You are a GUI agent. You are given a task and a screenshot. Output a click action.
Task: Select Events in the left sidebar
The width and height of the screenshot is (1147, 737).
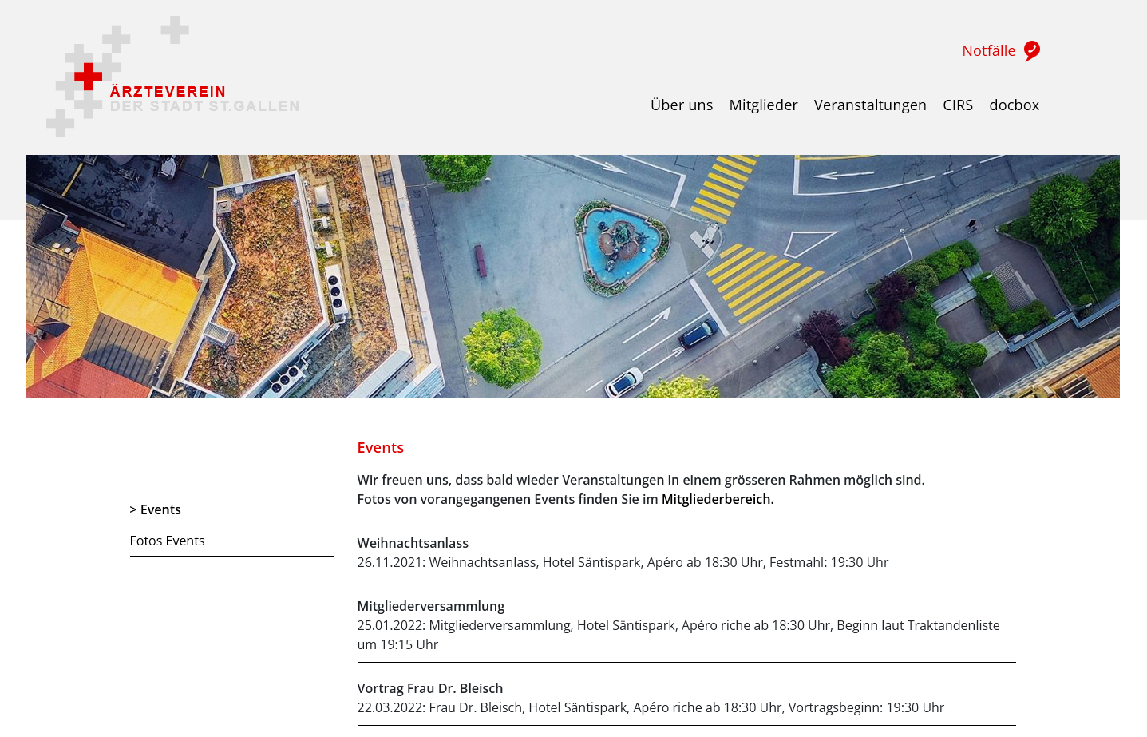(160, 509)
